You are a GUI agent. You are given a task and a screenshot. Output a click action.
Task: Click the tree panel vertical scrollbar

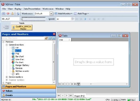(x=54, y=62)
